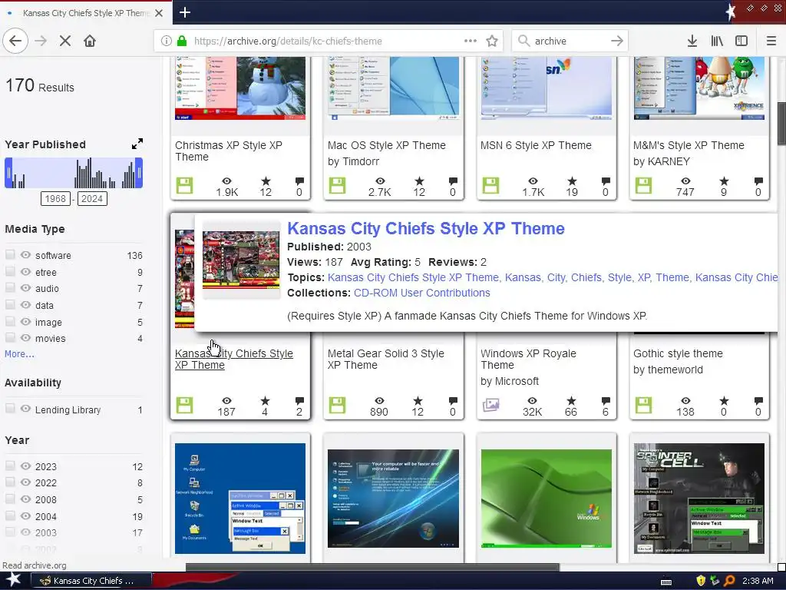Expand the Year Published histogram
The image size is (786, 590).
[137, 144]
